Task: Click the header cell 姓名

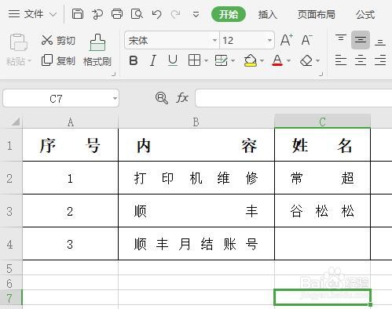Action: coord(322,145)
